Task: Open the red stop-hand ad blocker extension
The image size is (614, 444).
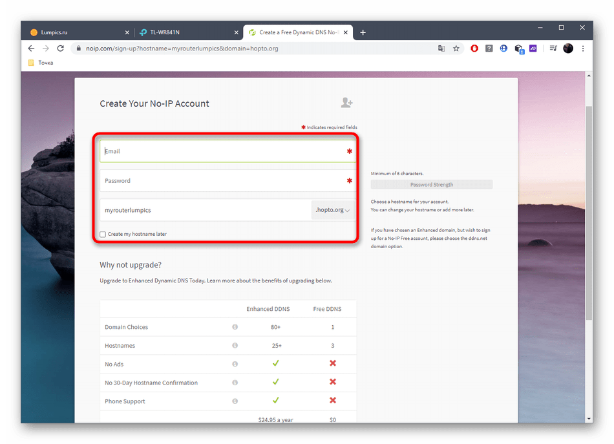Action: coord(474,48)
